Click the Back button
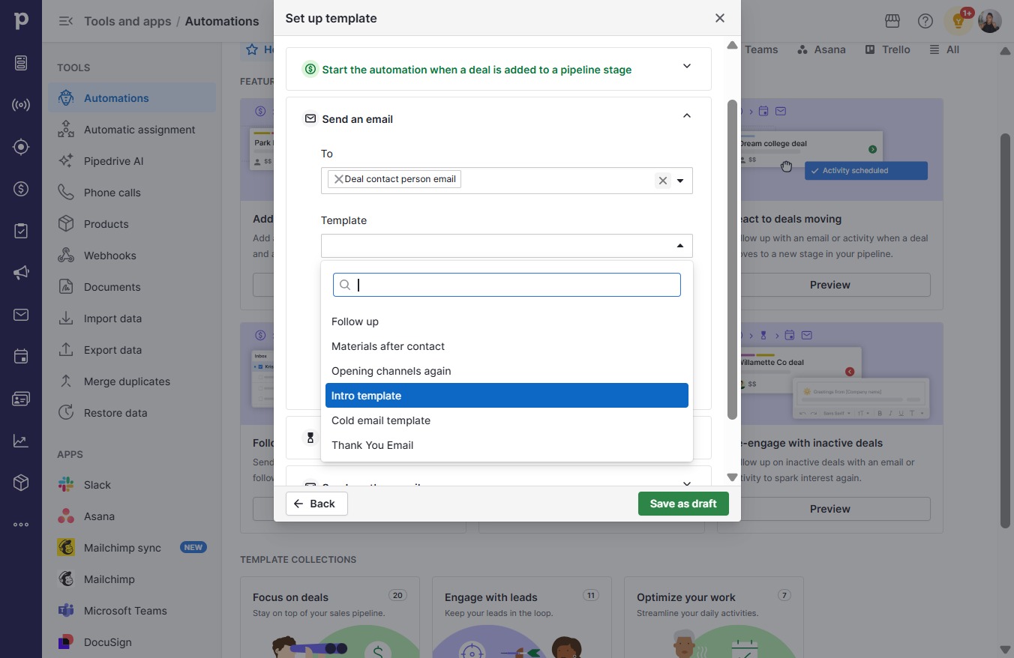This screenshot has height=658, width=1014. 316,504
